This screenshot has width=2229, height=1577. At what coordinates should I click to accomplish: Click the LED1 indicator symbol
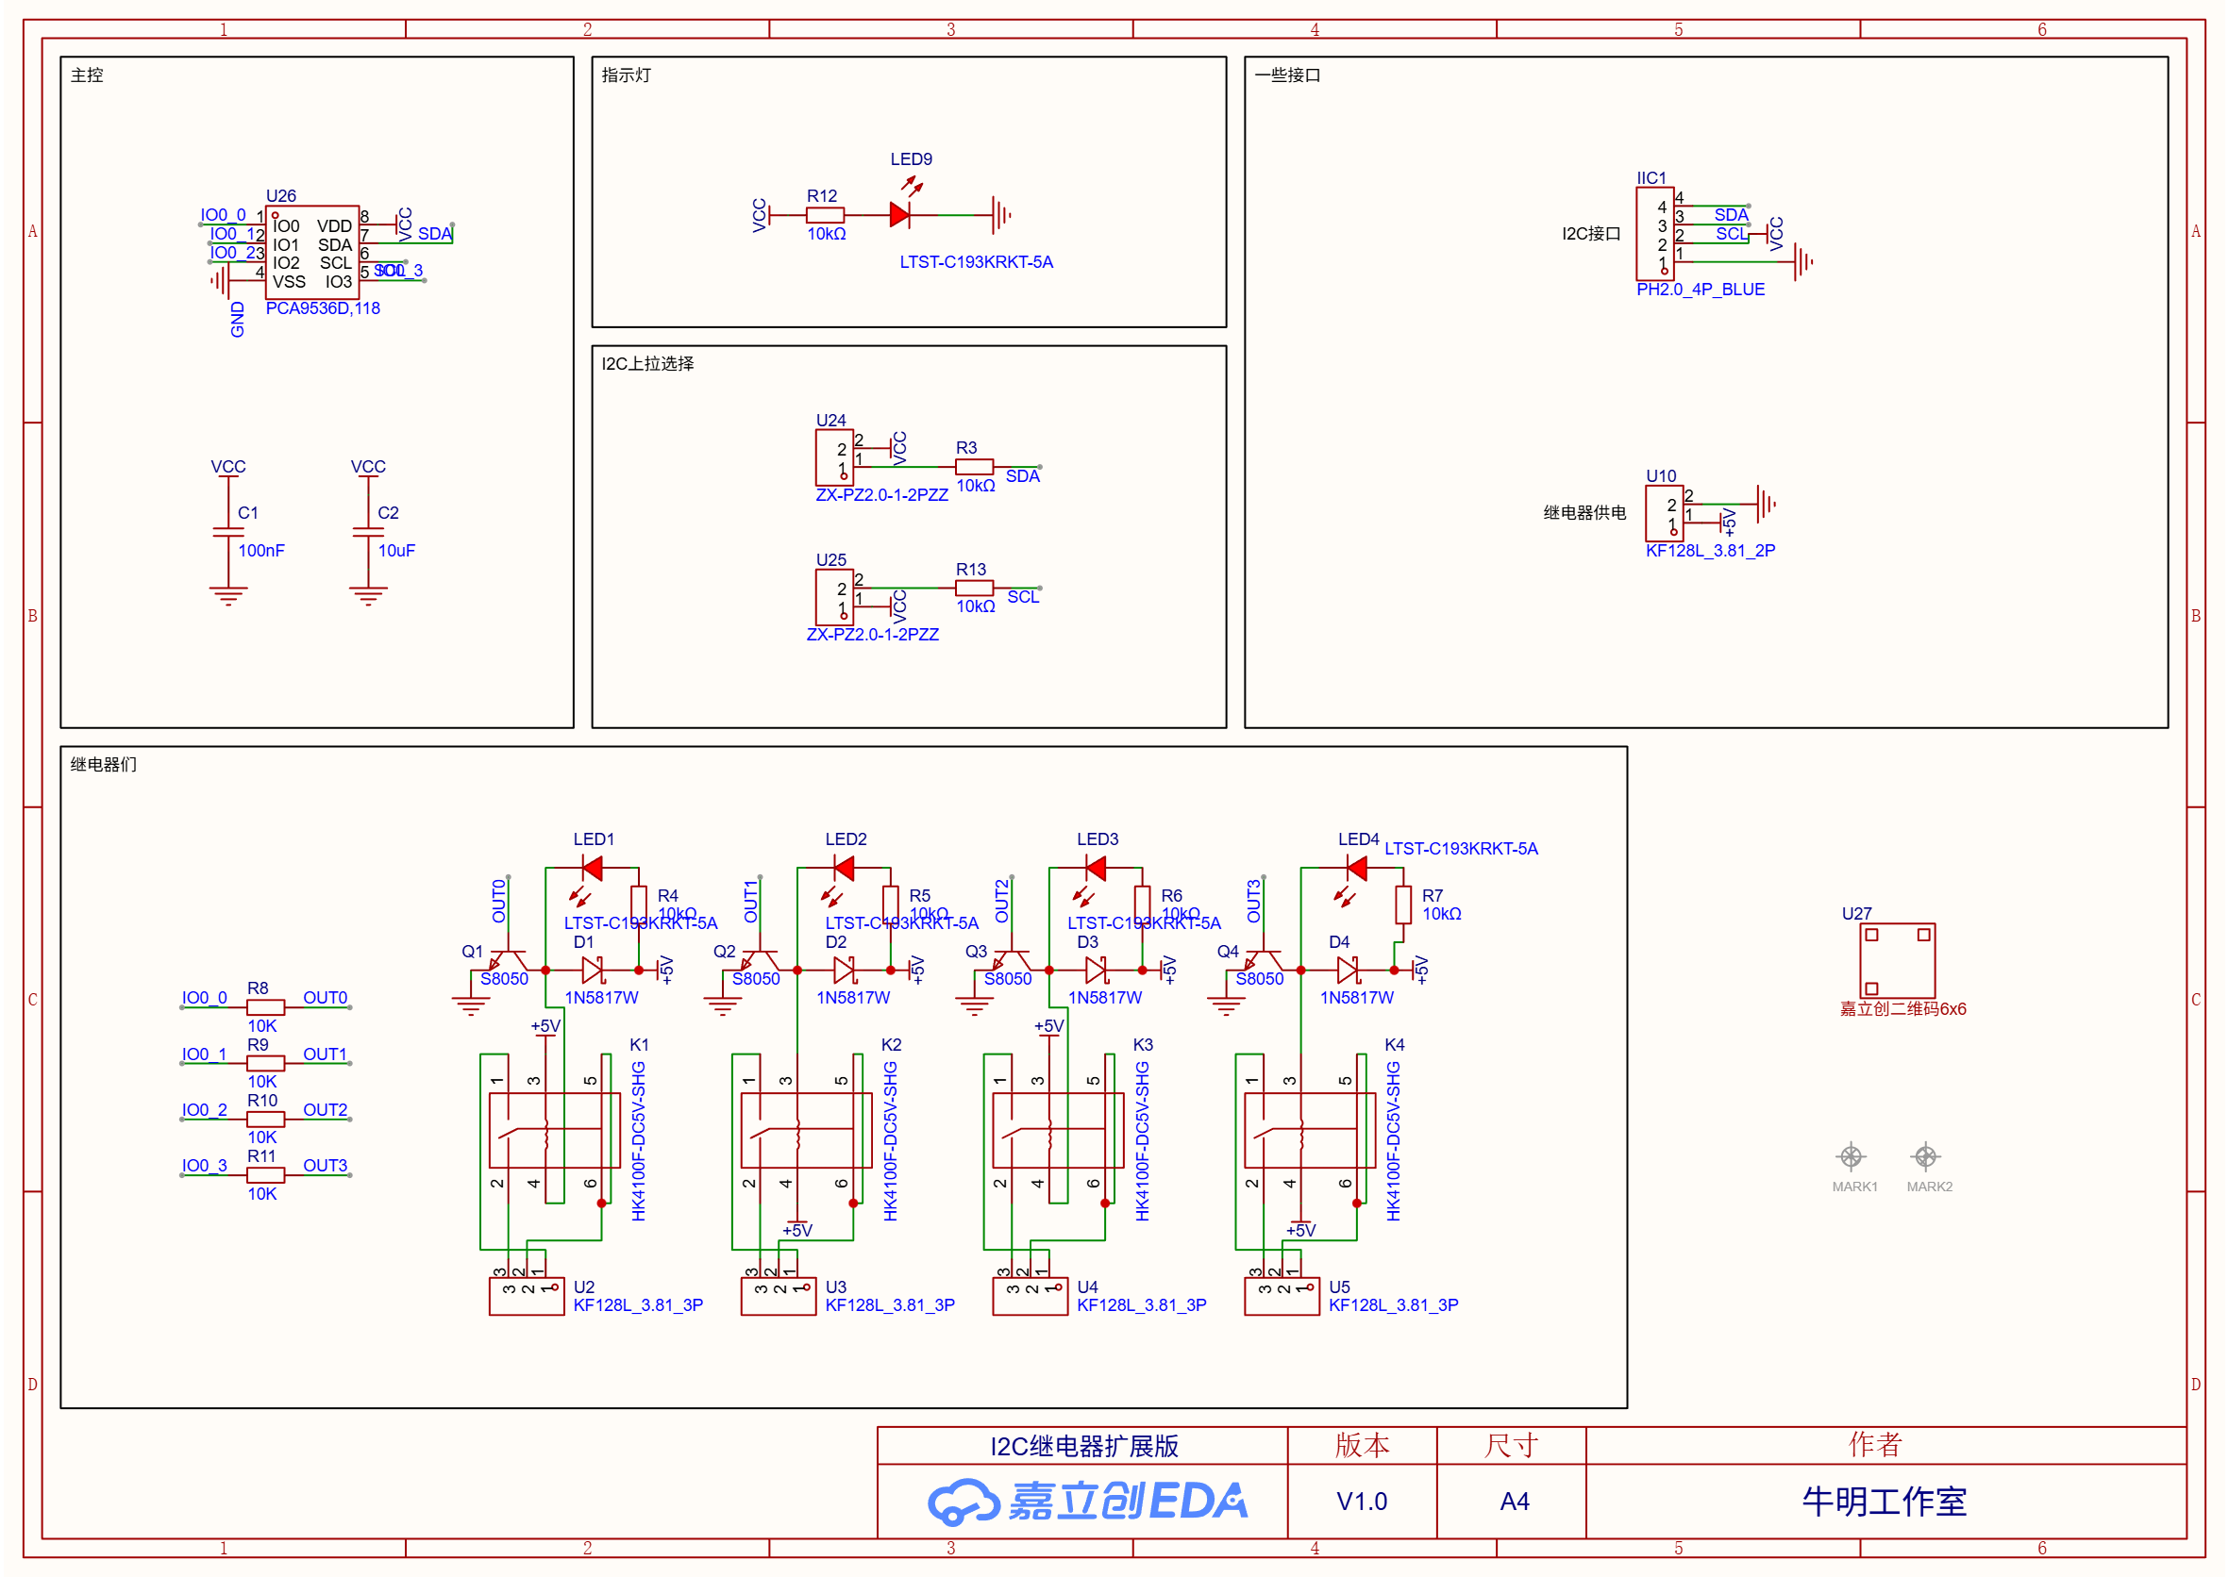pyautogui.click(x=591, y=867)
